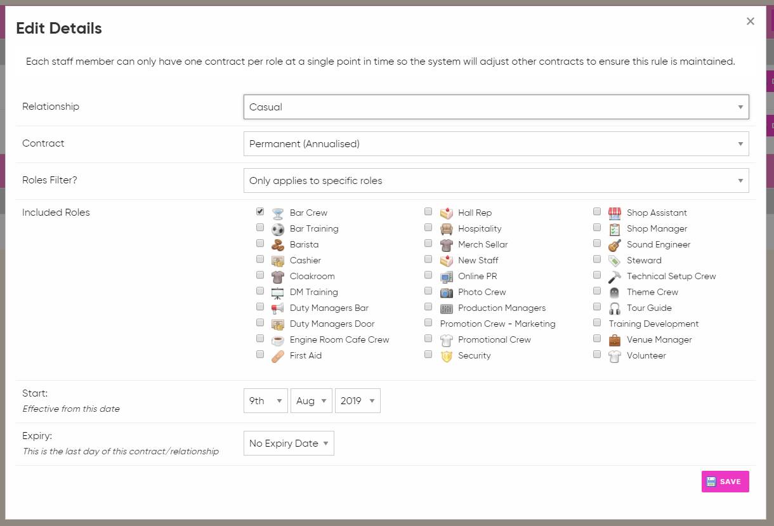Enable the Hospitality role checkbox
This screenshot has height=526, width=774.
(428, 227)
